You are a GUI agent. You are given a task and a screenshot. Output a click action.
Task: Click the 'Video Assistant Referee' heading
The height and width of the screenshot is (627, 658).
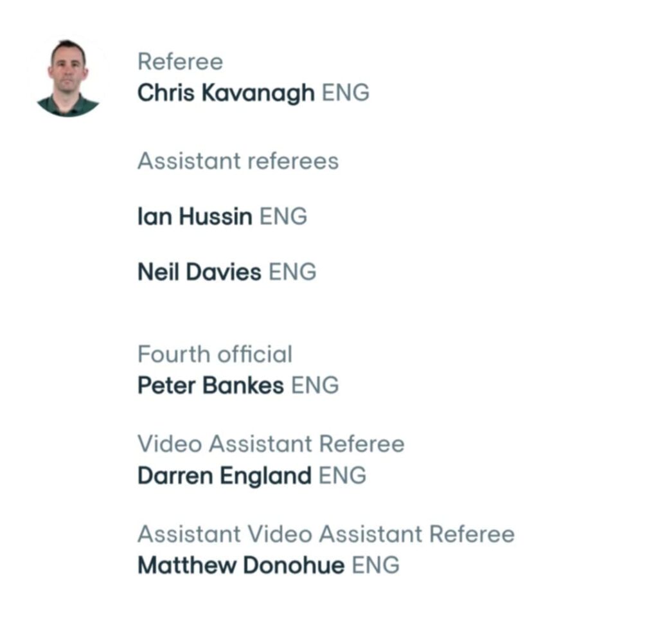pos(271,444)
